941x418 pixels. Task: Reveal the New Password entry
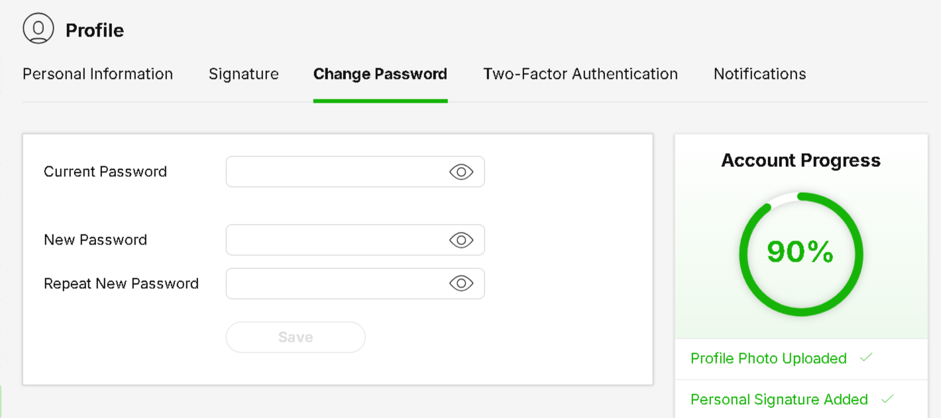click(461, 240)
